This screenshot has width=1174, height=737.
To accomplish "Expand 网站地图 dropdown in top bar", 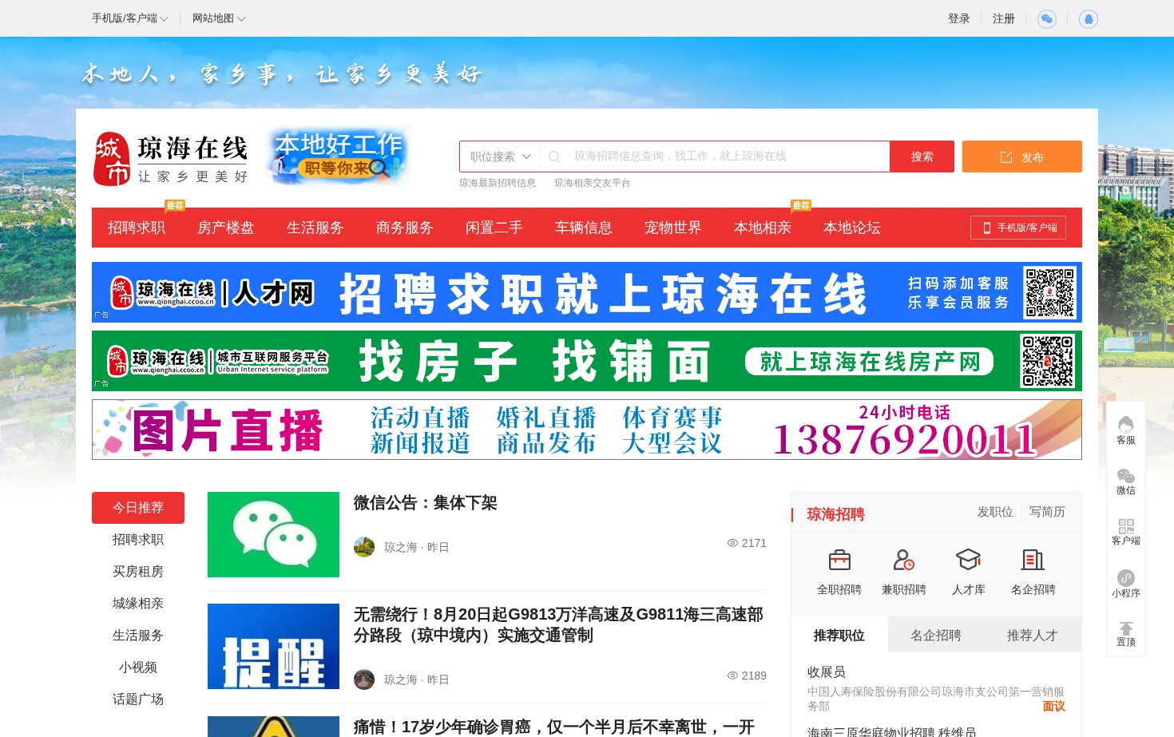I will 219,18.
